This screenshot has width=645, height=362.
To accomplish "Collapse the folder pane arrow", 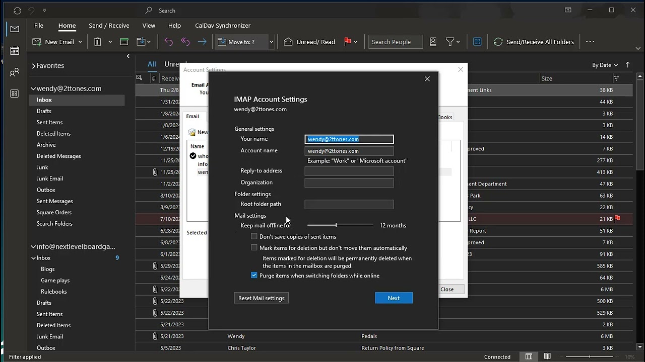I will (x=128, y=56).
